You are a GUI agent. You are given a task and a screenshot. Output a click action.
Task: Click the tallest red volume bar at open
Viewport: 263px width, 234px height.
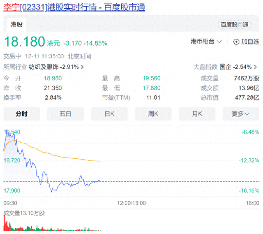(x=5, y=223)
